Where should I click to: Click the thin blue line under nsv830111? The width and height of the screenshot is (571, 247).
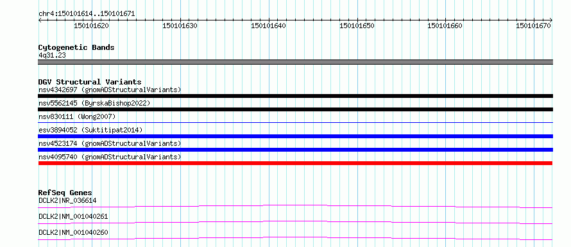295,123
